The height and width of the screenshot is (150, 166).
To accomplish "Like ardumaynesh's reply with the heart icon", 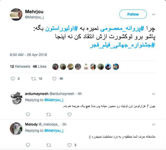I will click(69, 115).
